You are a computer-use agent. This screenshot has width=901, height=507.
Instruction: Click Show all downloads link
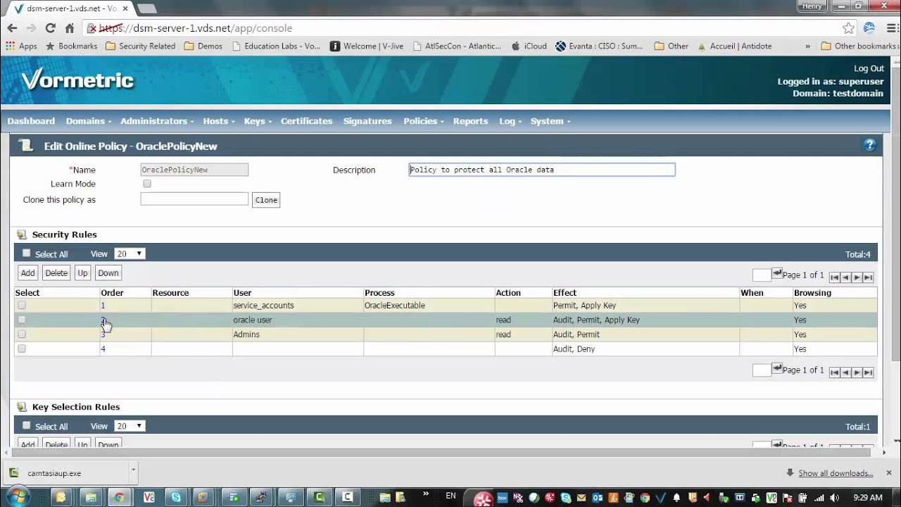pyautogui.click(x=836, y=473)
